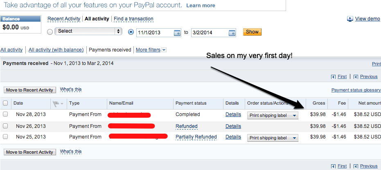Open Find a transaction tab

(133, 19)
